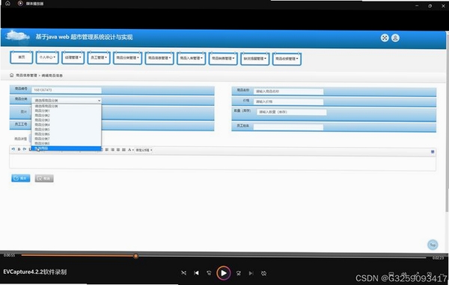
Task: Select 商品分类2 from the list
Action: click(67, 116)
